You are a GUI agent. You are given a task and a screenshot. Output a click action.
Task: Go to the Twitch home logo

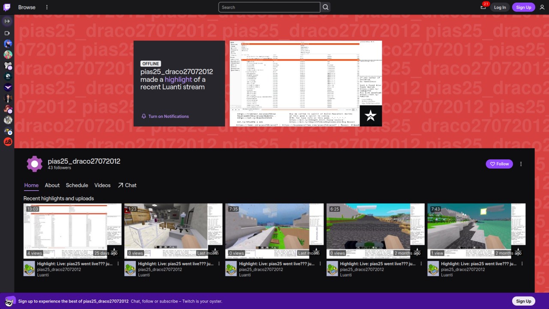[x=7, y=7]
